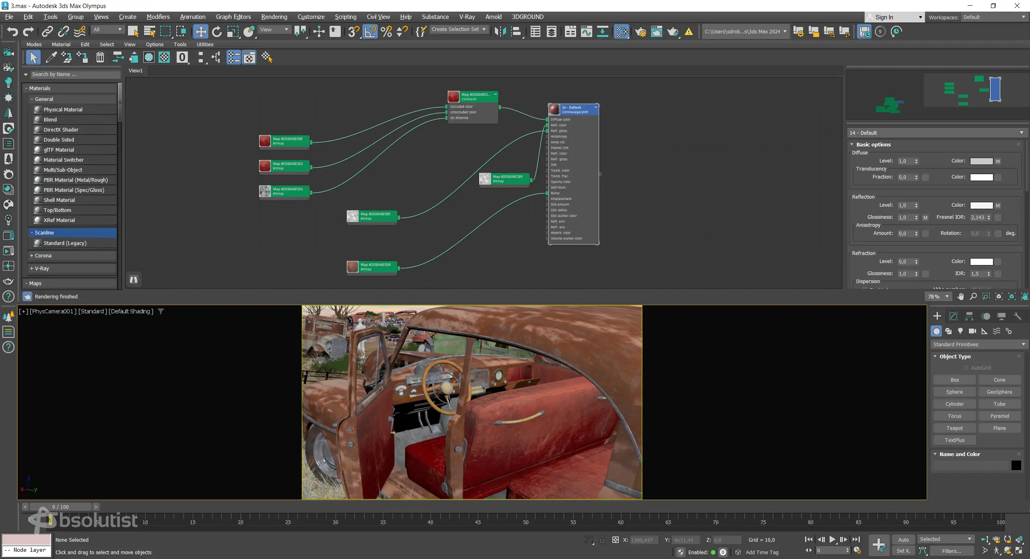The width and height of the screenshot is (1030, 559).
Task: Open the Workspaces Default dropdown
Action: click(994, 17)
